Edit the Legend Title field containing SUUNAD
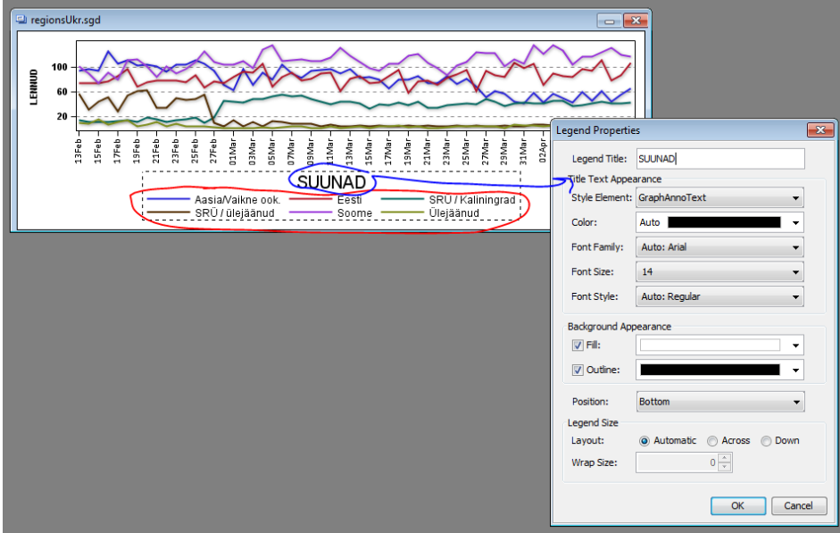This screenshot has width=840, height=533. (719, 158)
